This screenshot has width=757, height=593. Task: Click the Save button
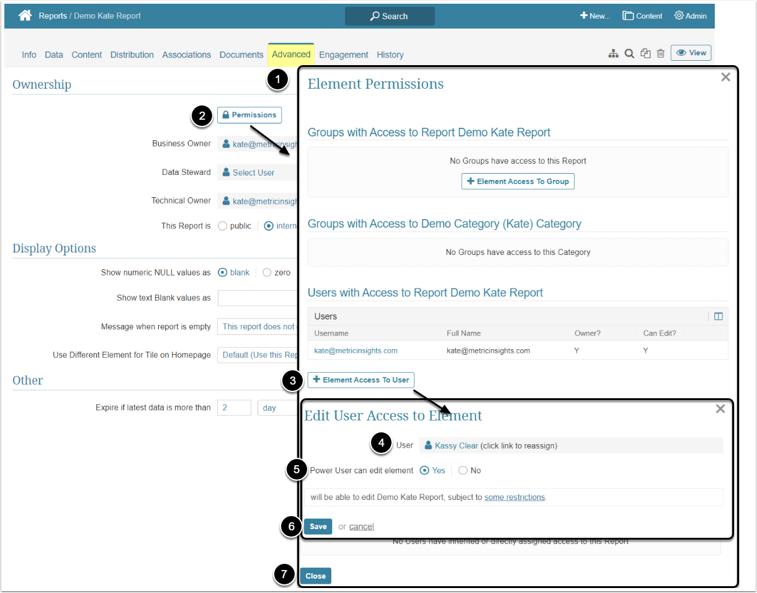click(x=318, y=526)
